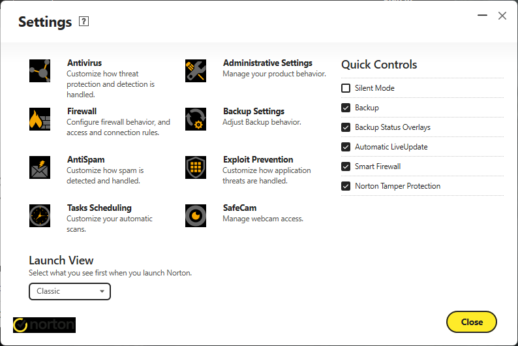The height and width of the screenshot is (346, 518).
Task: Open SafeCam heading link
Action: [240, 208]
